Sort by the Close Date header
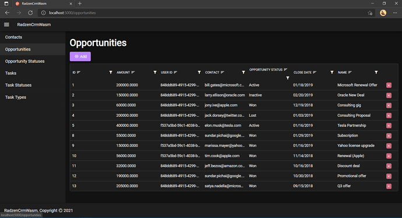This screenshot has width=402, height=218. [305, 73]
